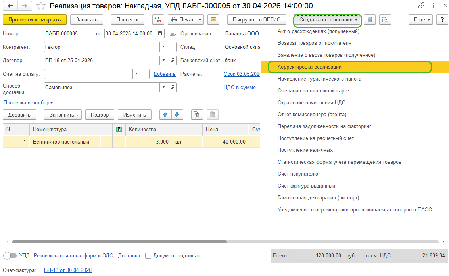This screenshot has height=276, width=449.
Task: Open the Способ доставки Самовывоз card
Action: 173,87
